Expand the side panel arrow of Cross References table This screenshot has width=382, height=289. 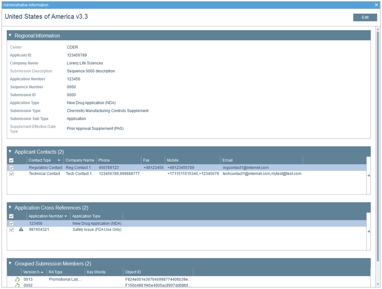pos(369,231)
